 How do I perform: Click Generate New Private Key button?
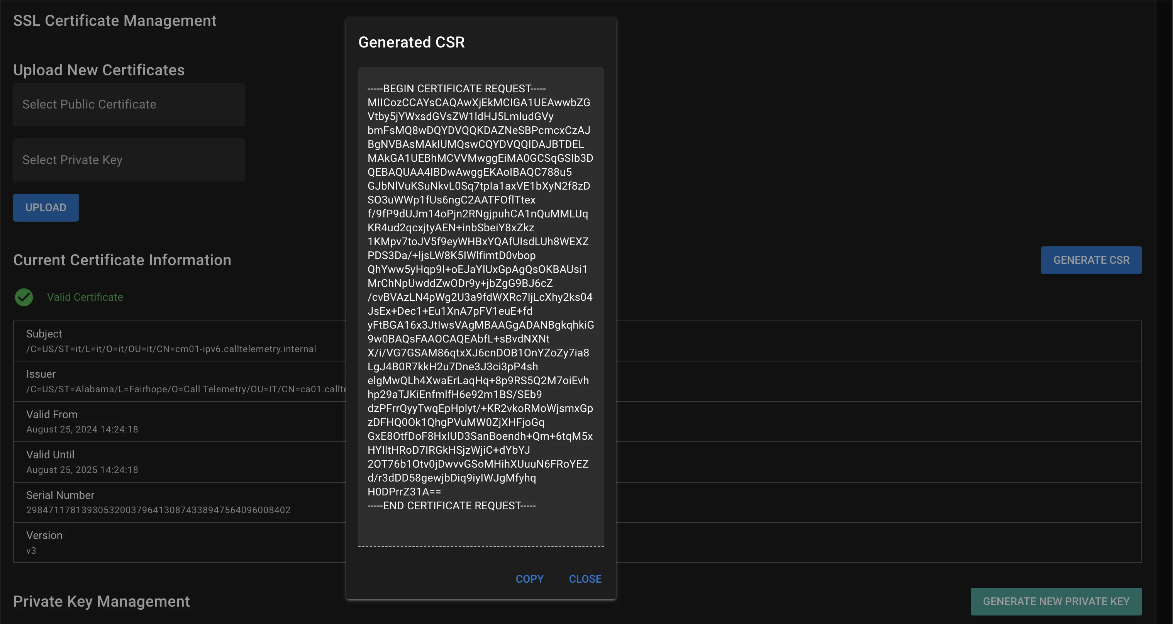[x=1056, y=601]
